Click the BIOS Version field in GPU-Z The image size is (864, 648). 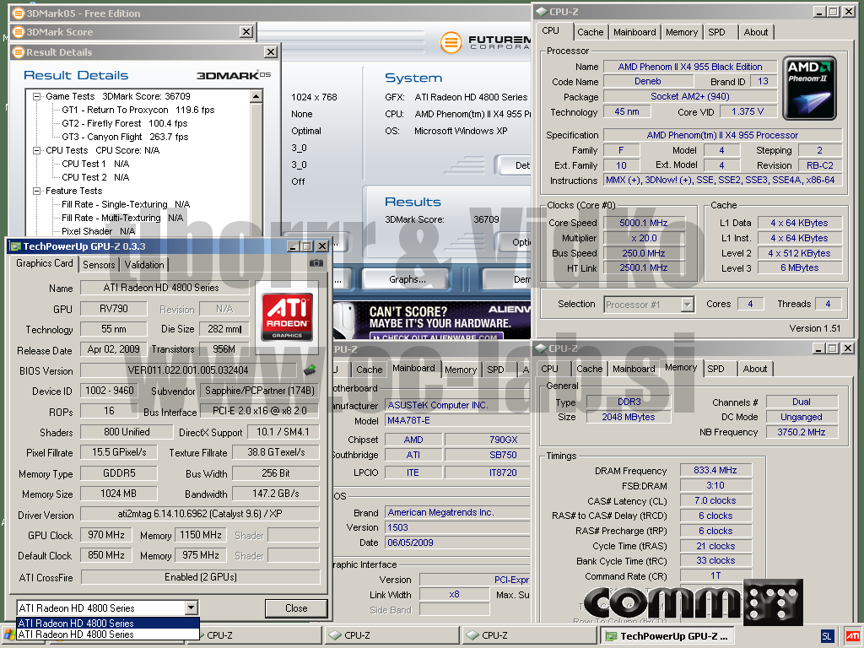coord(188,370)
